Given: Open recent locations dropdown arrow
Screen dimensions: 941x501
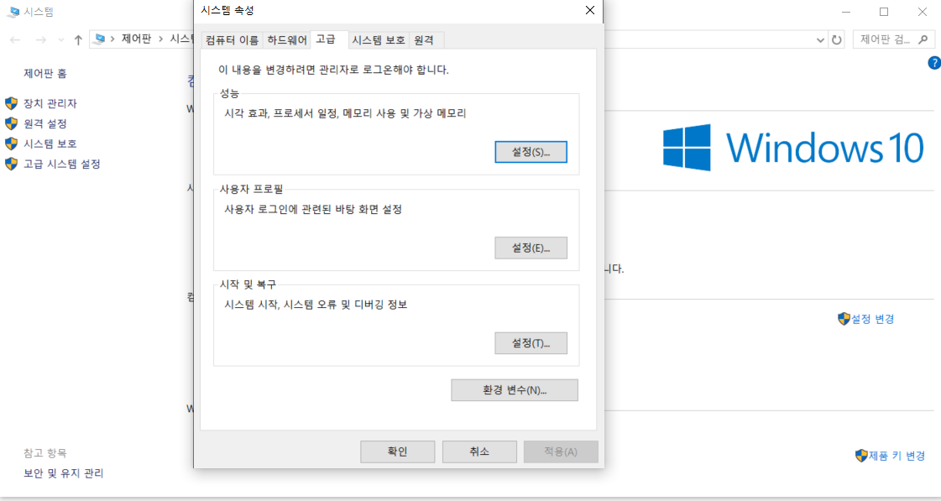Looking at the screenshot, I should click(x=61, y=40).
